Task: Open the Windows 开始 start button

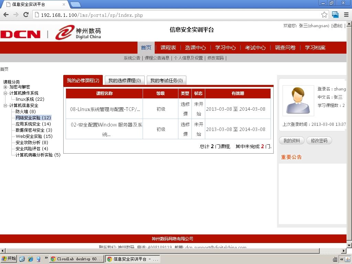Action: (9, 258)
